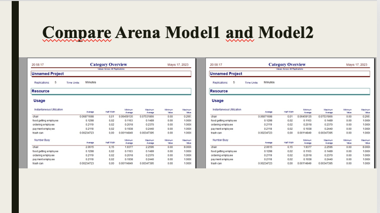Viewport: 380px width, 213px height.
Task: Click the time "20:58:17" in the left report
Action: coord(38,64)
